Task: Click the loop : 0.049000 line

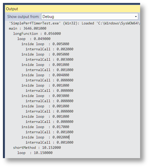Action: 34,39
